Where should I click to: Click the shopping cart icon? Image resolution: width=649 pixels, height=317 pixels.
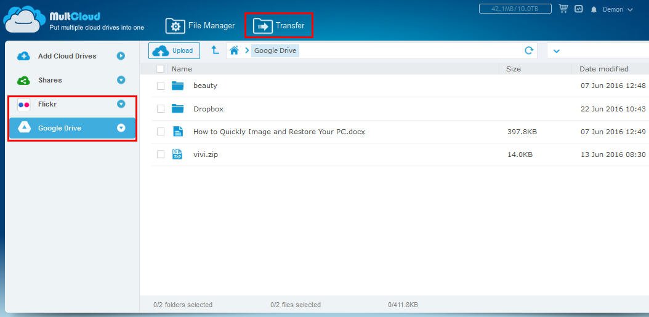[x=563, y=9]
